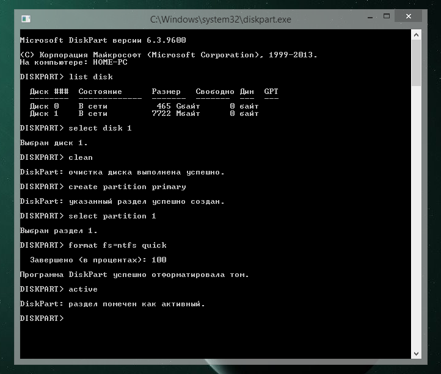Click the 'успешно отформатировала том' message
This screenshot has width=441, height=374.
click(181, 275)
